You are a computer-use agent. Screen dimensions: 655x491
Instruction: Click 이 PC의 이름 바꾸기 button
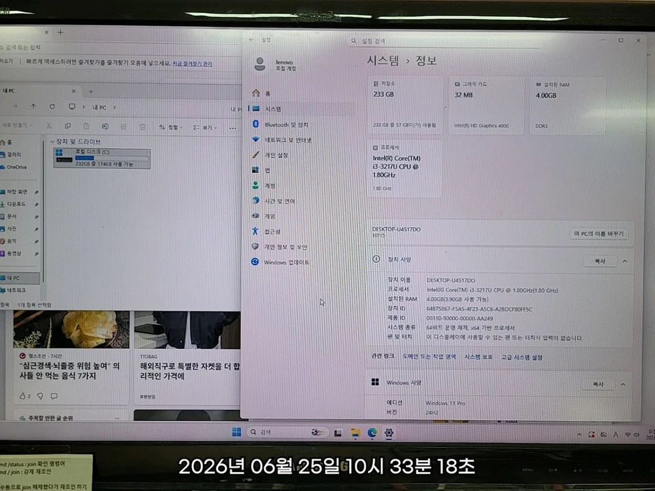click(x=599, y=234)
